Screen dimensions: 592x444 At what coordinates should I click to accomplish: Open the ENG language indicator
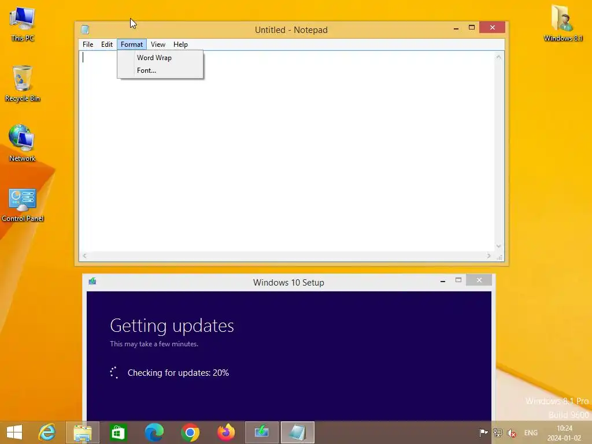pyautogui.click(x=531, y=433)
